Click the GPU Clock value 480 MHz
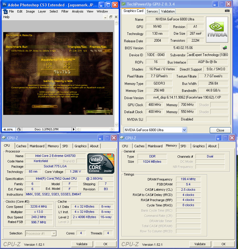This screenshot has height=249, width=238. pos(155,105)
